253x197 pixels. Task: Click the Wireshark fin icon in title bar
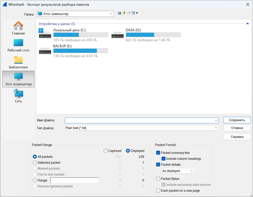tap(5, 4)
